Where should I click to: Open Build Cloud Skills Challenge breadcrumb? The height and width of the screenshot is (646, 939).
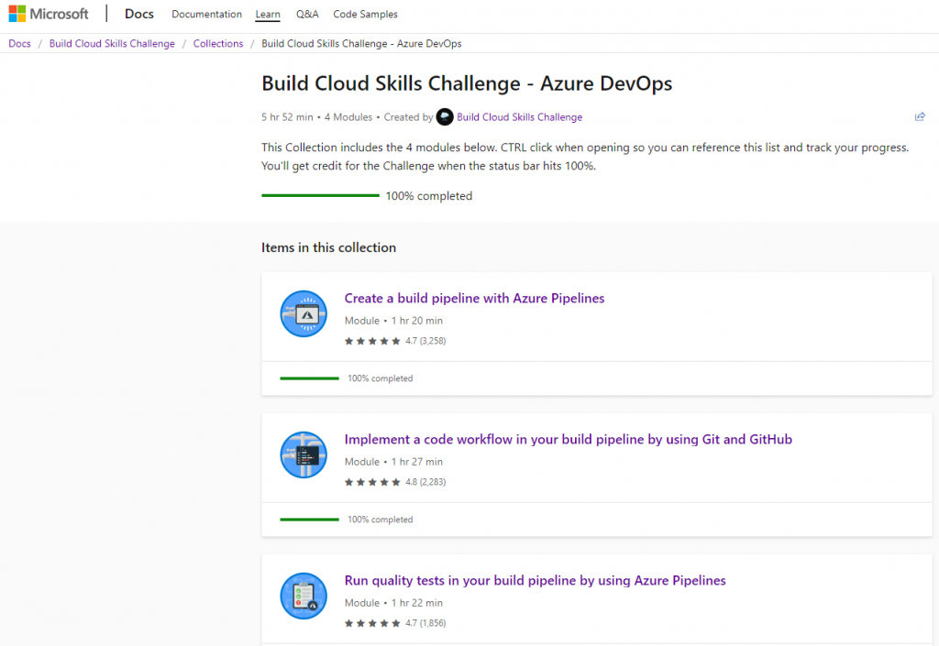(112, 44)
